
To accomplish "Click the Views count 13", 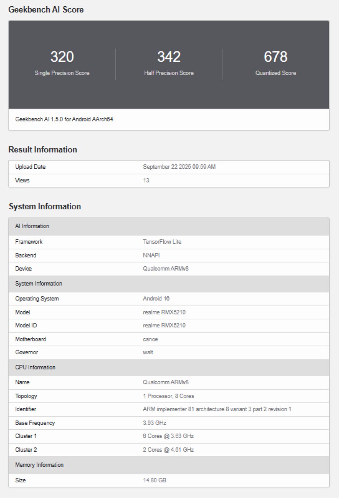I will tap(146, 180).
